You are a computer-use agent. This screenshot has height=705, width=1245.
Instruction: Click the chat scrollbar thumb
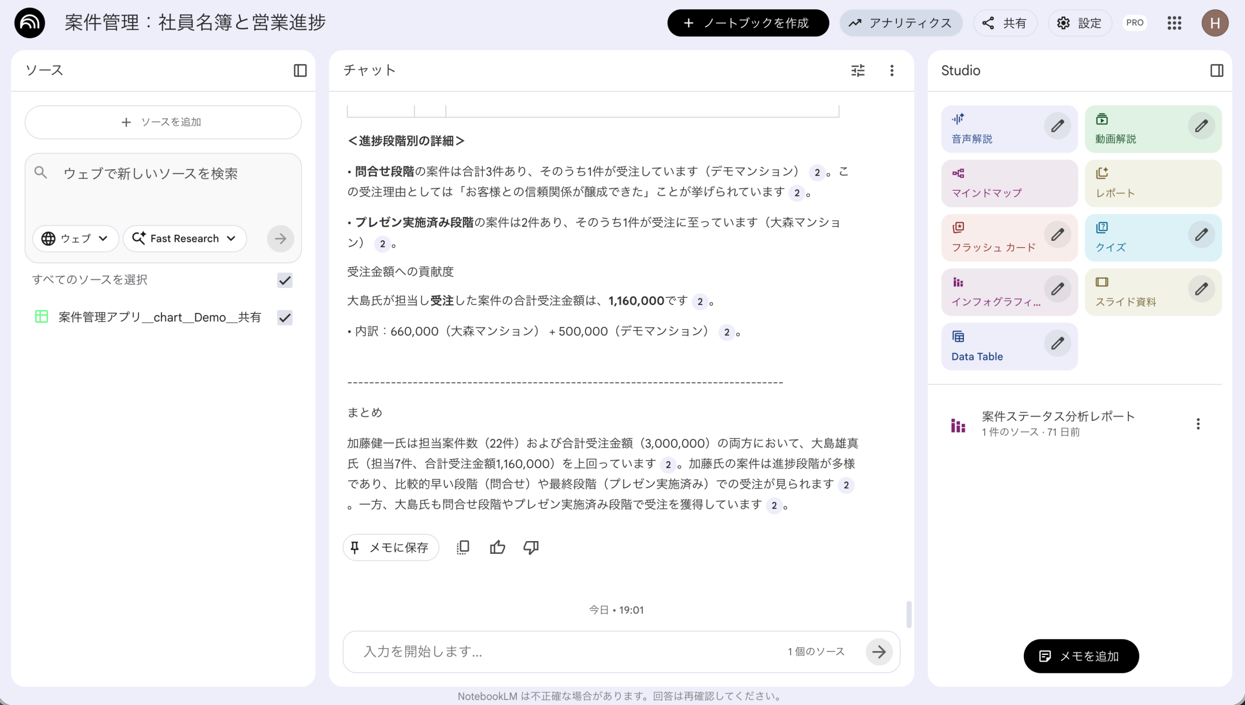point(908,614)
